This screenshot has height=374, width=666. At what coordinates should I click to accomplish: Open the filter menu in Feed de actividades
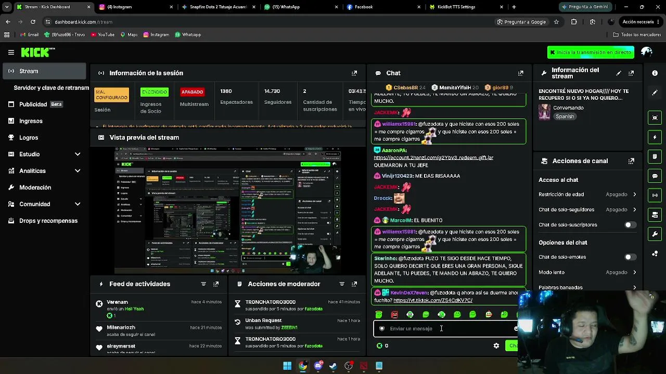[x=203, y=284]
